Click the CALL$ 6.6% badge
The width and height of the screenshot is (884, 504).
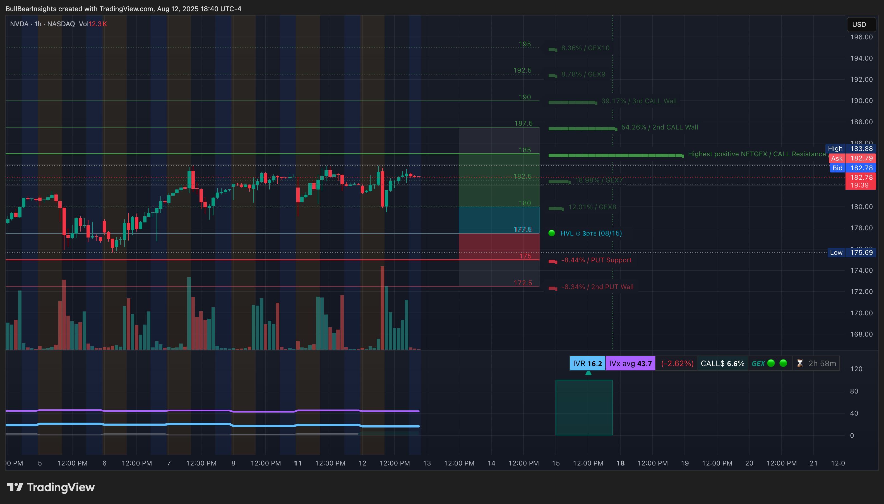[722, 363]
